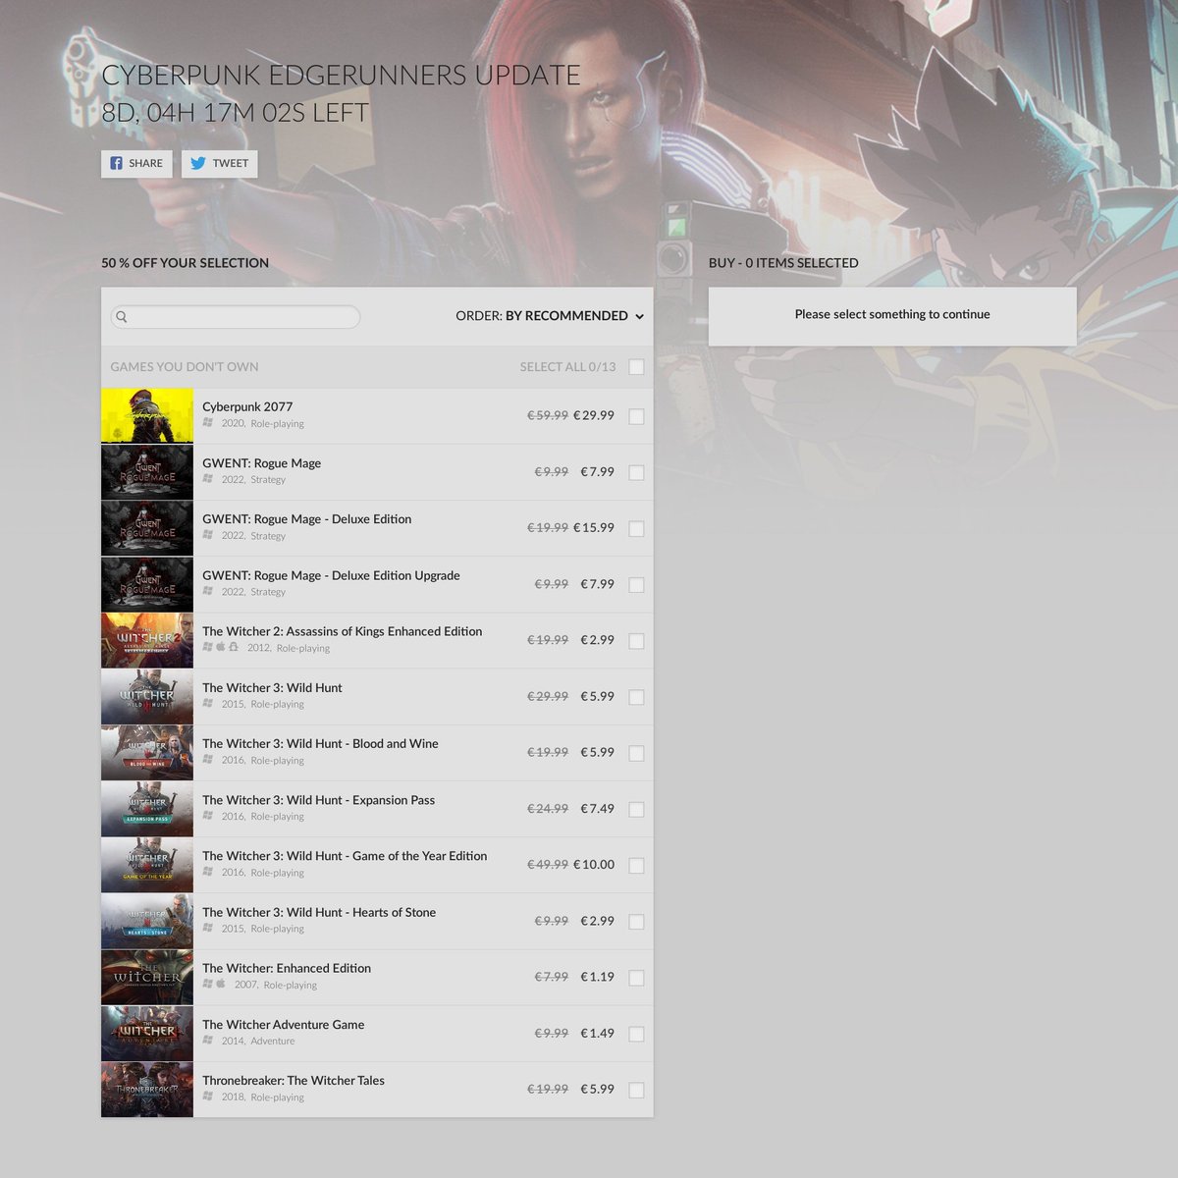1178x1178 pixels.
Task: Open the Game of the Year thumbnail
Action: pyautogui.click(x=147, y=865)
